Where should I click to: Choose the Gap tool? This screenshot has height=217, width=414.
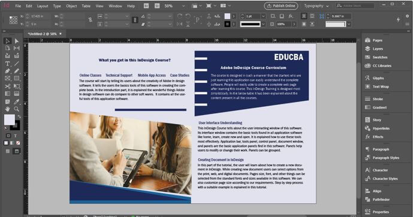(x=17, y=48)
